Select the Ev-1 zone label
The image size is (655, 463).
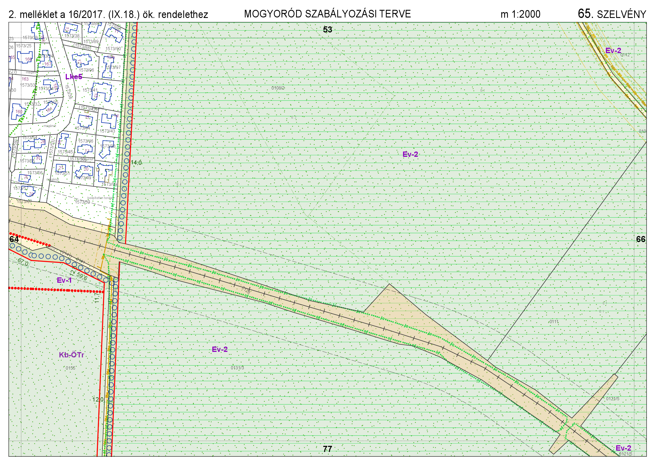pyautogui.click(x=64, y=280)
